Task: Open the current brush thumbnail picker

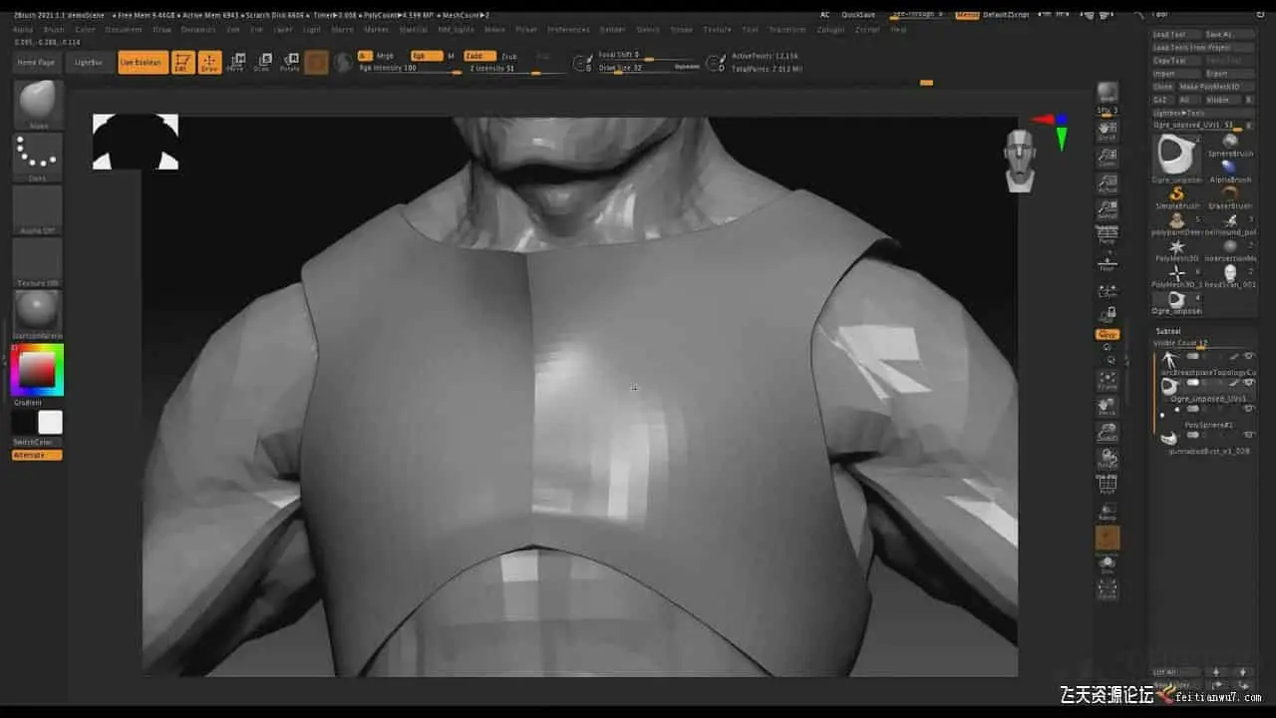Action: 38,104
